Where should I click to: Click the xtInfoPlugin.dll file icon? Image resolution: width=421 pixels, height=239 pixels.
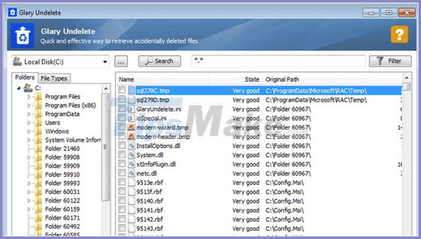[131, 164]
